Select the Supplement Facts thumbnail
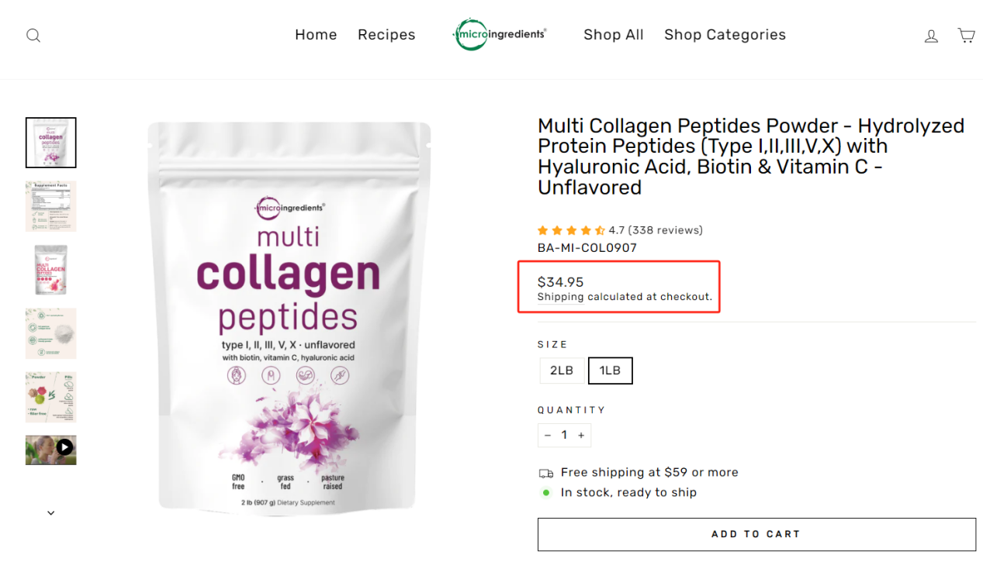This screenshot has width=983, height=562. (x=51, y=206)
